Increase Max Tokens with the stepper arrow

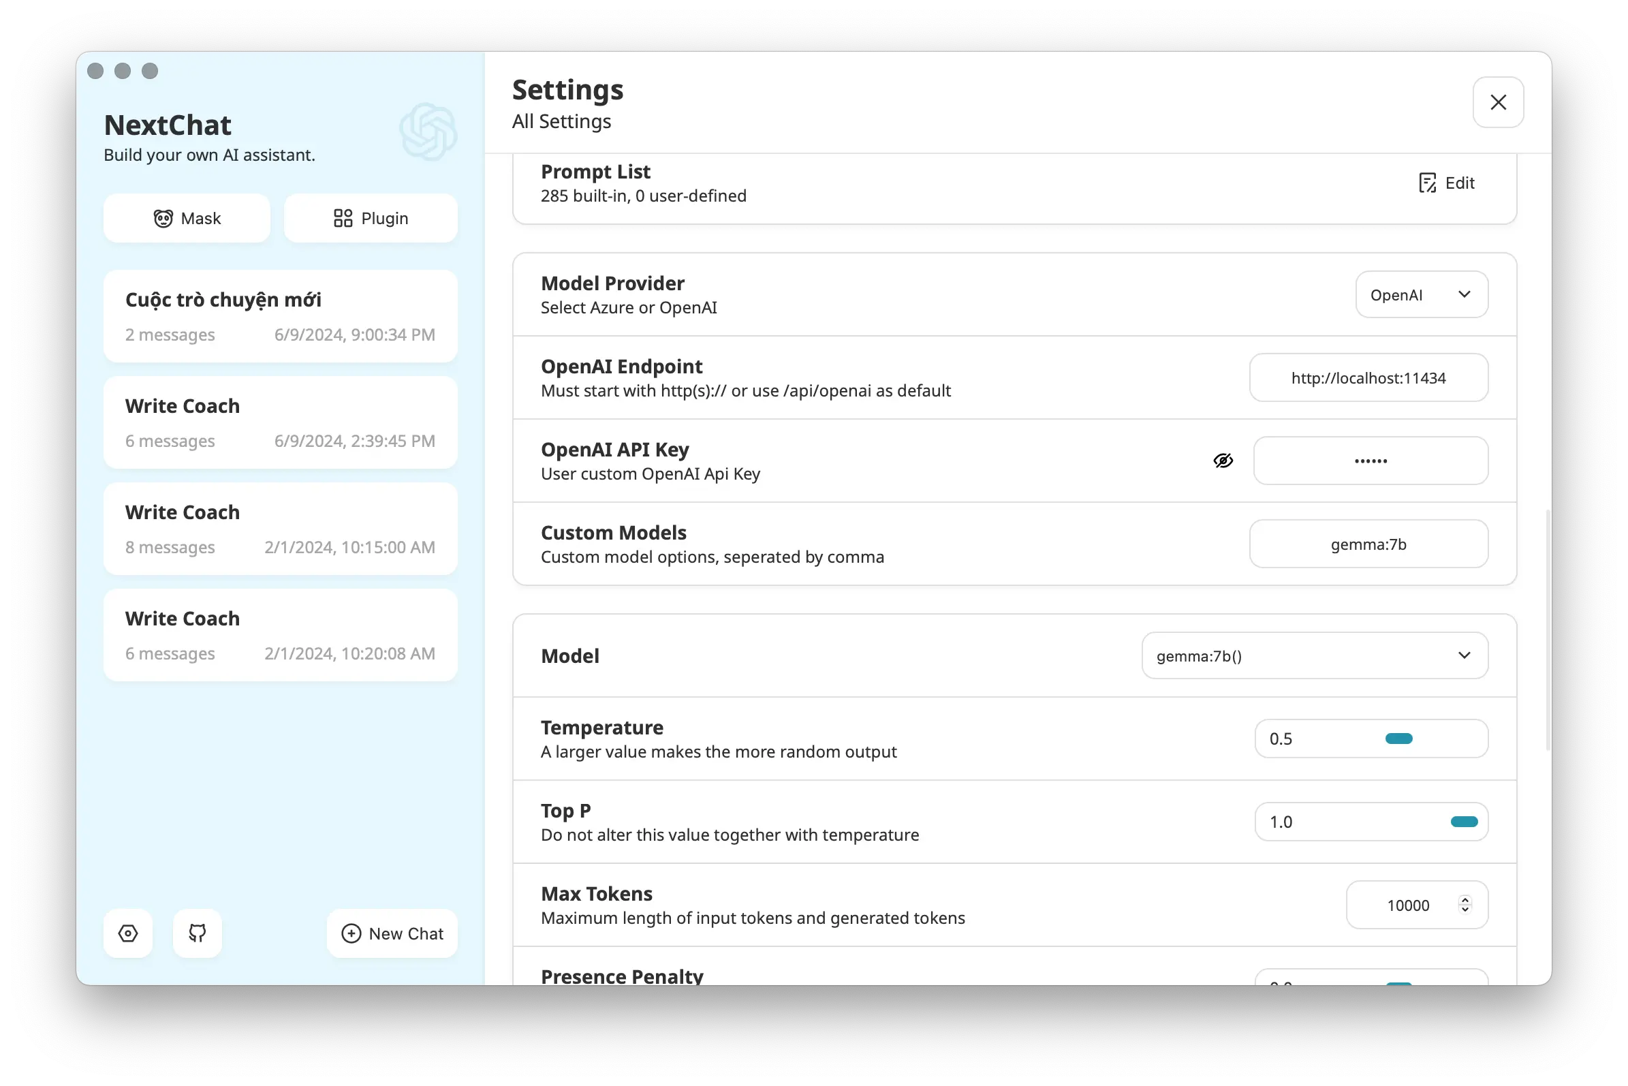(x=1465, y=900)
